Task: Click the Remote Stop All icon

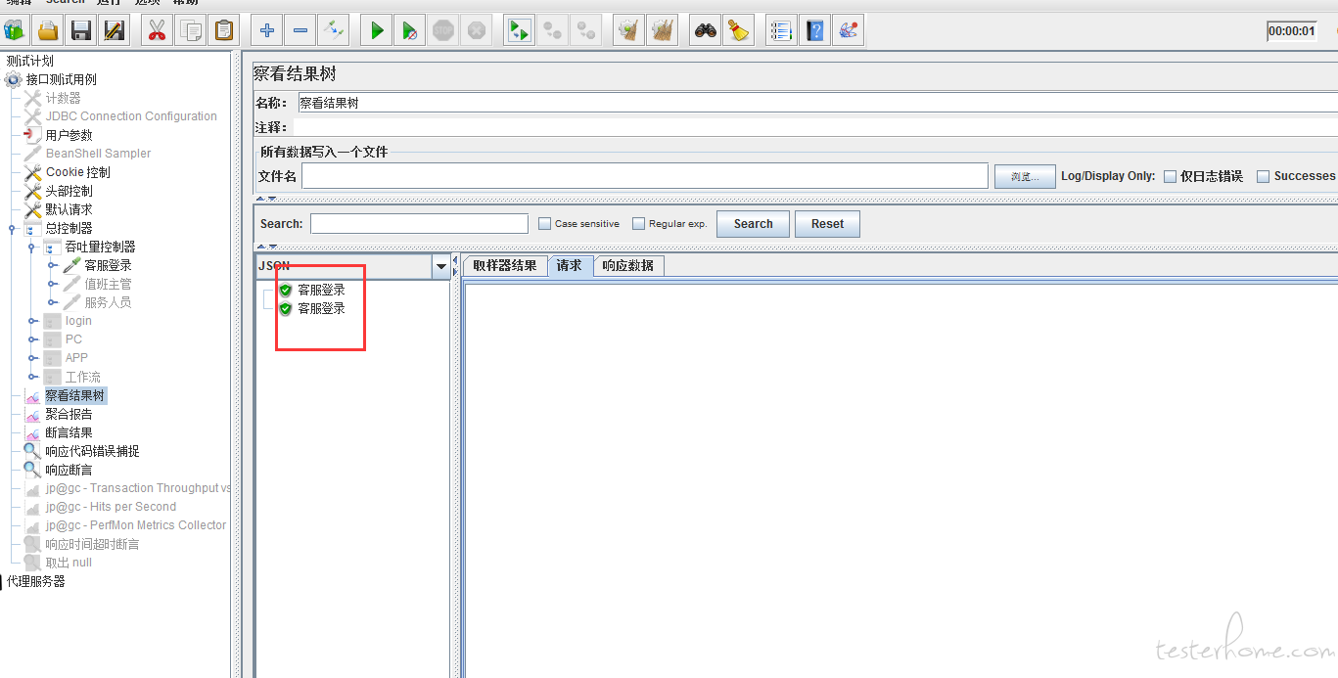Action: tap(553, 30)
